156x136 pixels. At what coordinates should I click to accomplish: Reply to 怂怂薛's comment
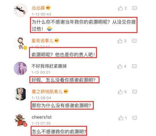click(x=135, y=8)
